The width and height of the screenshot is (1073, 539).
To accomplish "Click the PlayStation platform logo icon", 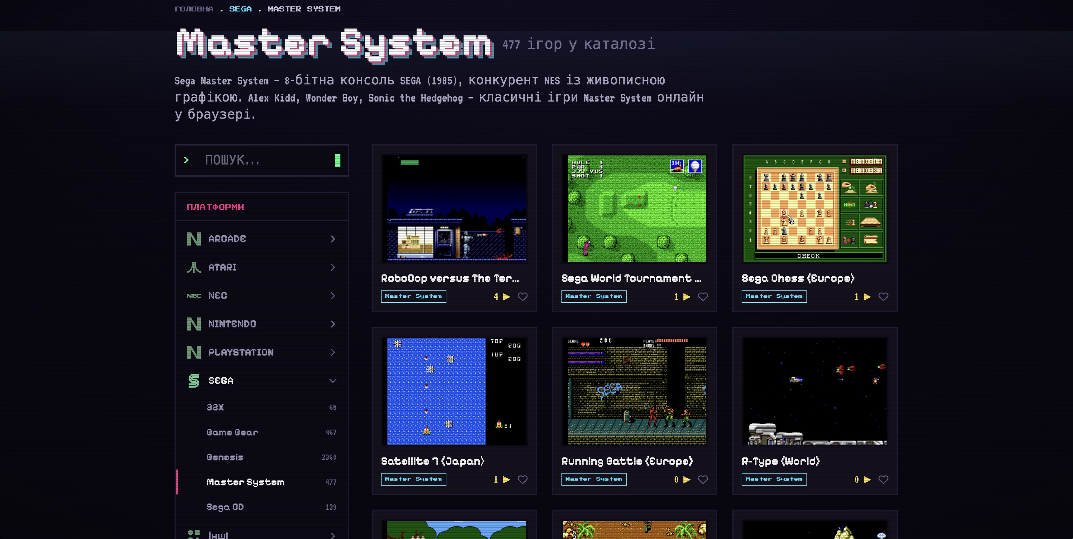I will pos(194,352).
